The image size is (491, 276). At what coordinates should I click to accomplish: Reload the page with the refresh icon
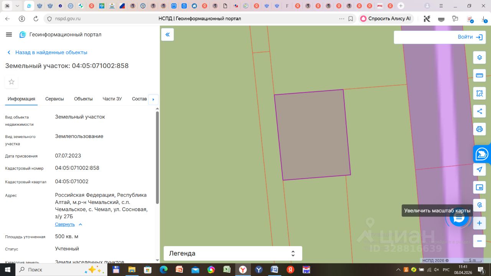(36, 18)
